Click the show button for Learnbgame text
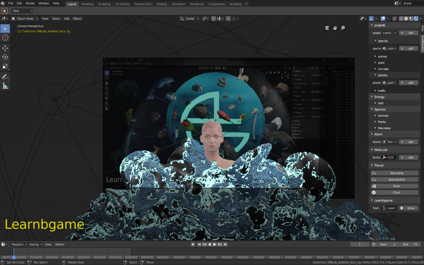The width and height of the screenshot is (424, 265). [408, 208]
